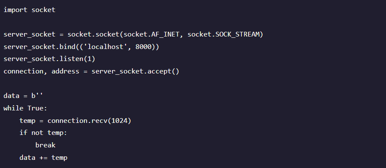Click the 'localhost' string literal

[x=105, y=47]
